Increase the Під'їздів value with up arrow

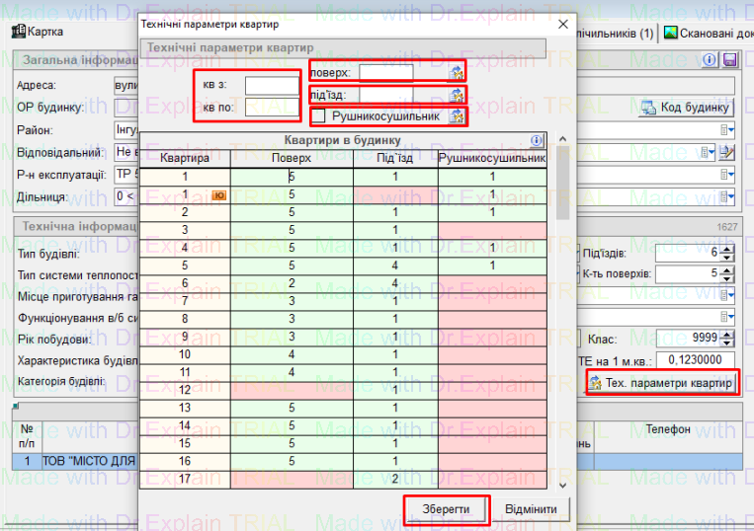coord(728,248)
